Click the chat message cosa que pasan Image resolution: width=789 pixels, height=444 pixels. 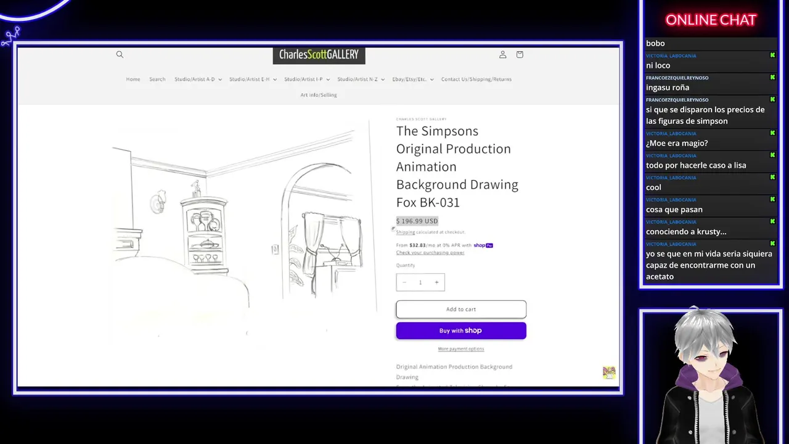coord(674,210)
